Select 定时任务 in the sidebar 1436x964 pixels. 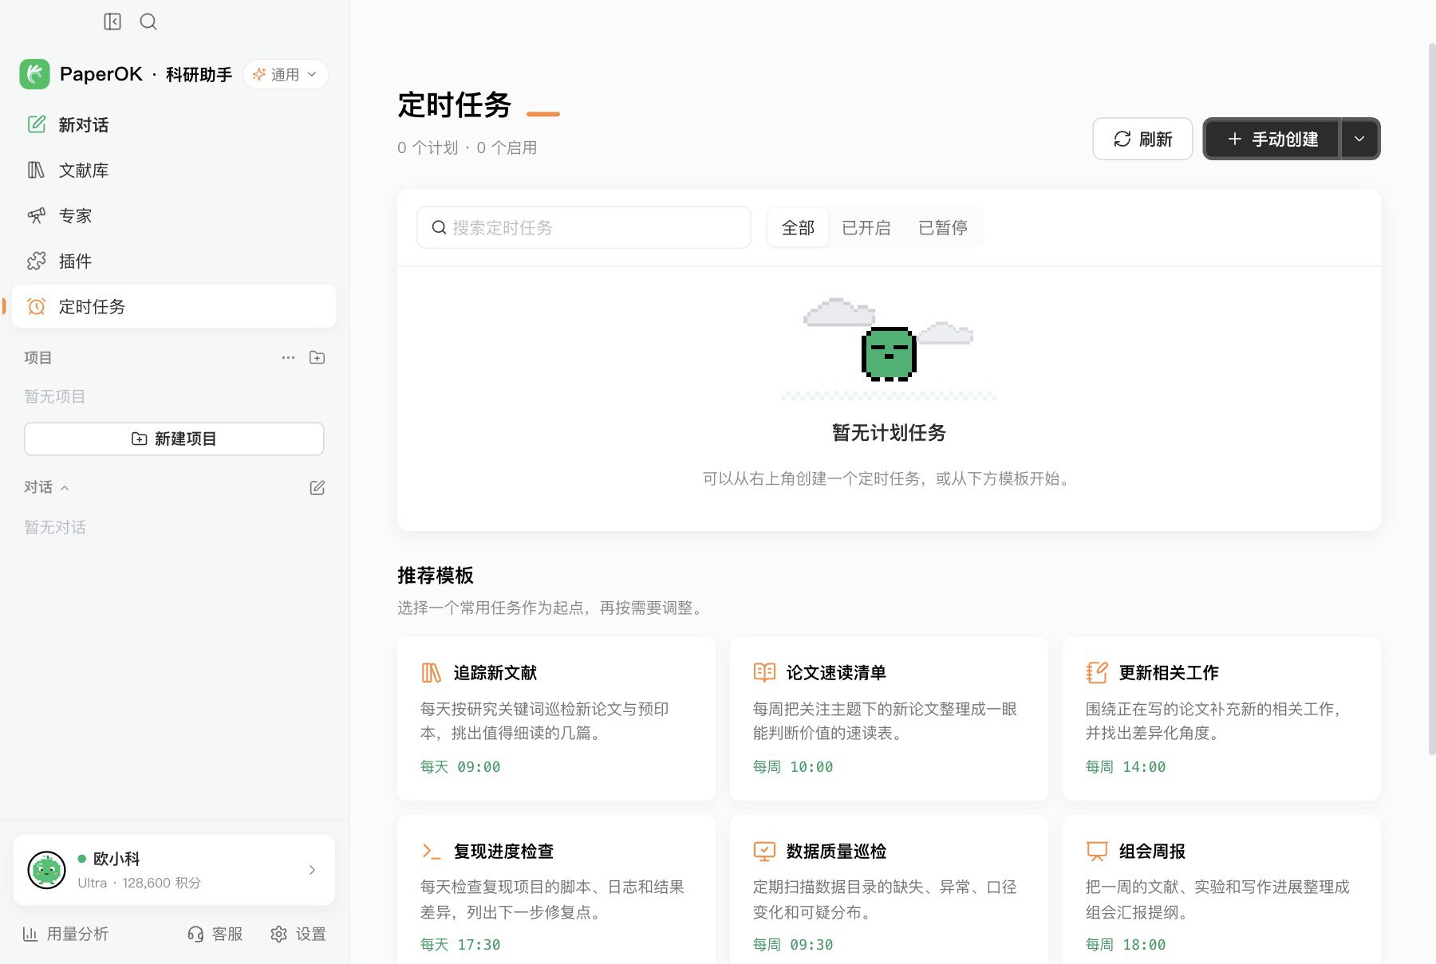click(x=174, y=306)
